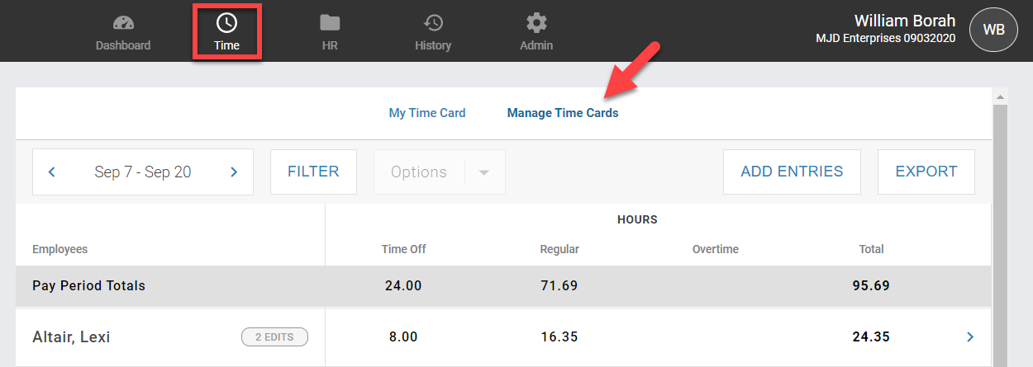Click the scrollbar up arrow
The height and width of the screenshot is (367, 1033).
1000,96
